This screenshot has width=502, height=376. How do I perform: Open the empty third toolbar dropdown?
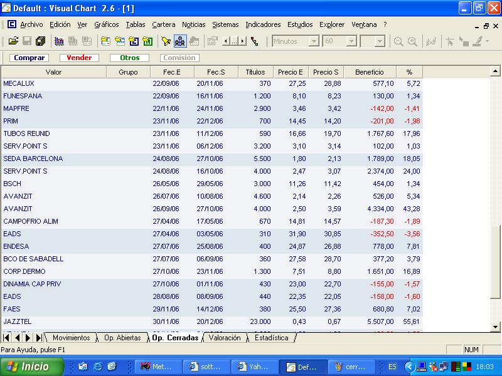pyautogui.click(x=380, y=41)
